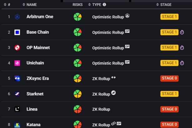
Task: Click the Arbitrum One logo icon
Action: pyautogui.click(x=17, y=17)
